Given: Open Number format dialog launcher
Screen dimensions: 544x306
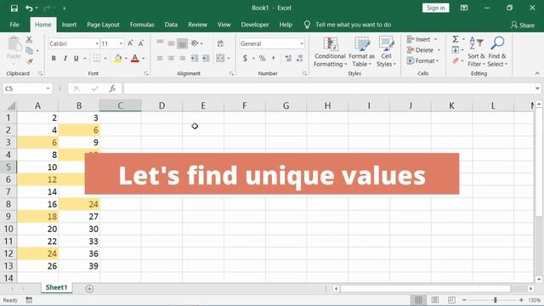Looking at the screenshot, I should pos(304,74).
